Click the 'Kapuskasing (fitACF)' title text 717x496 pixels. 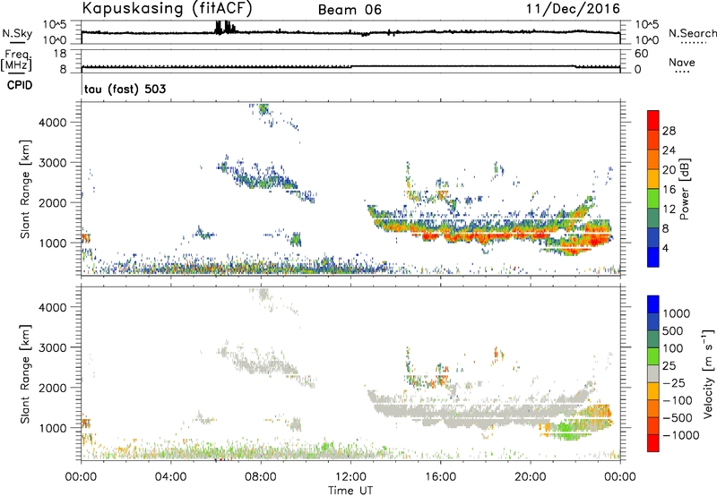[x=167, y=8]
